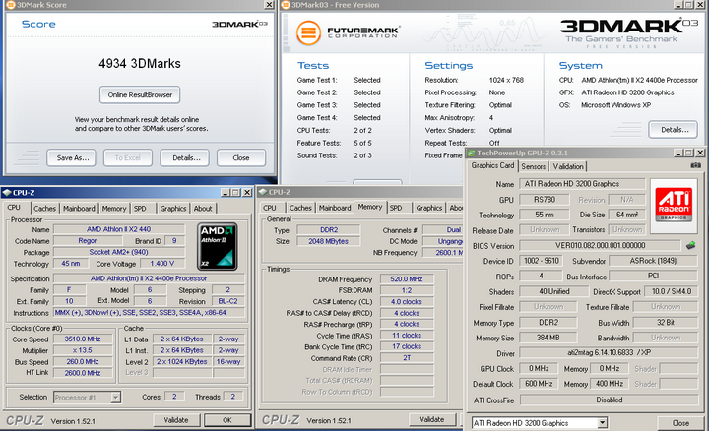
Task: Click the 3DMark Score window title icon
Action: (x=10, y=5)
